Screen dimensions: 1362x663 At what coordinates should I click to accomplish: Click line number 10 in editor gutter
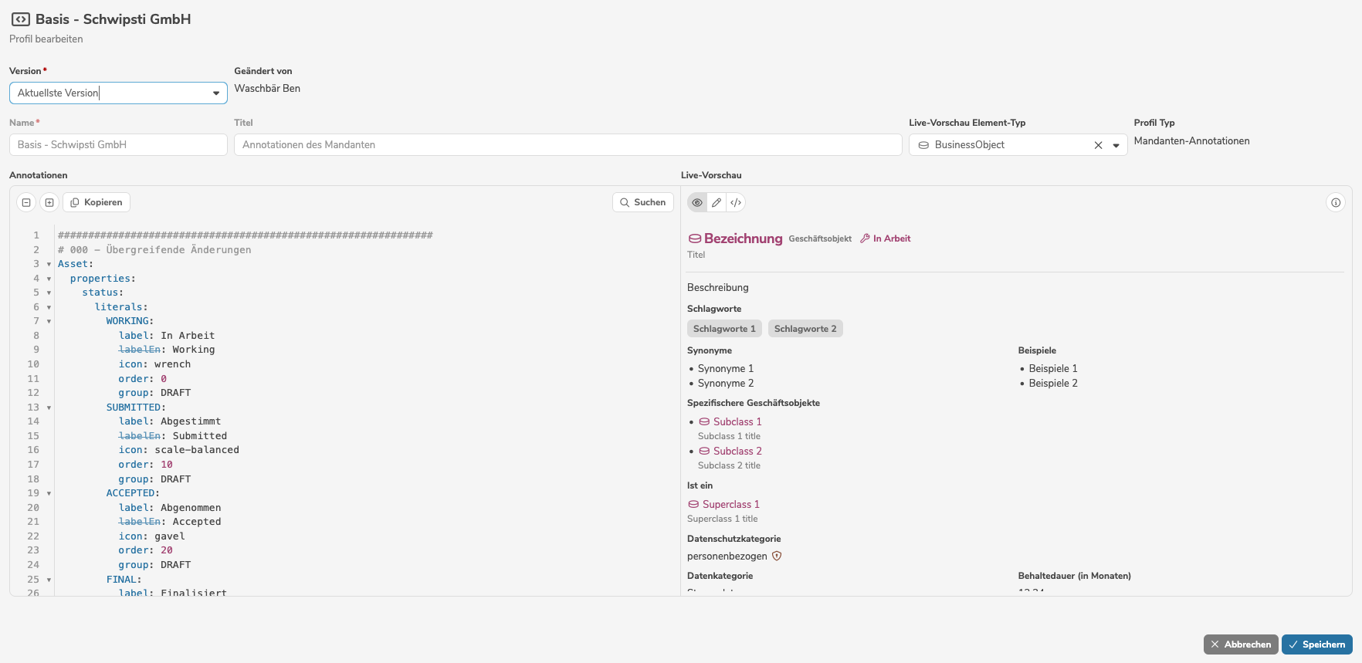click(33, 364)
